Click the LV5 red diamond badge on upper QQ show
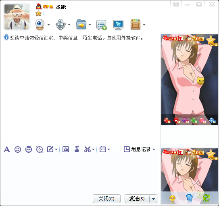 pyautogui.click(x=170, y=38)
